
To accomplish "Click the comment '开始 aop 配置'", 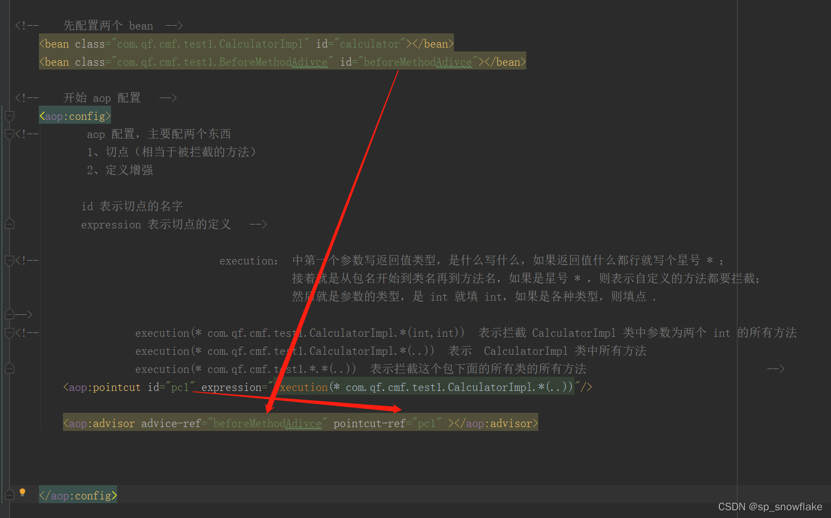I will [x=102, y=98].
